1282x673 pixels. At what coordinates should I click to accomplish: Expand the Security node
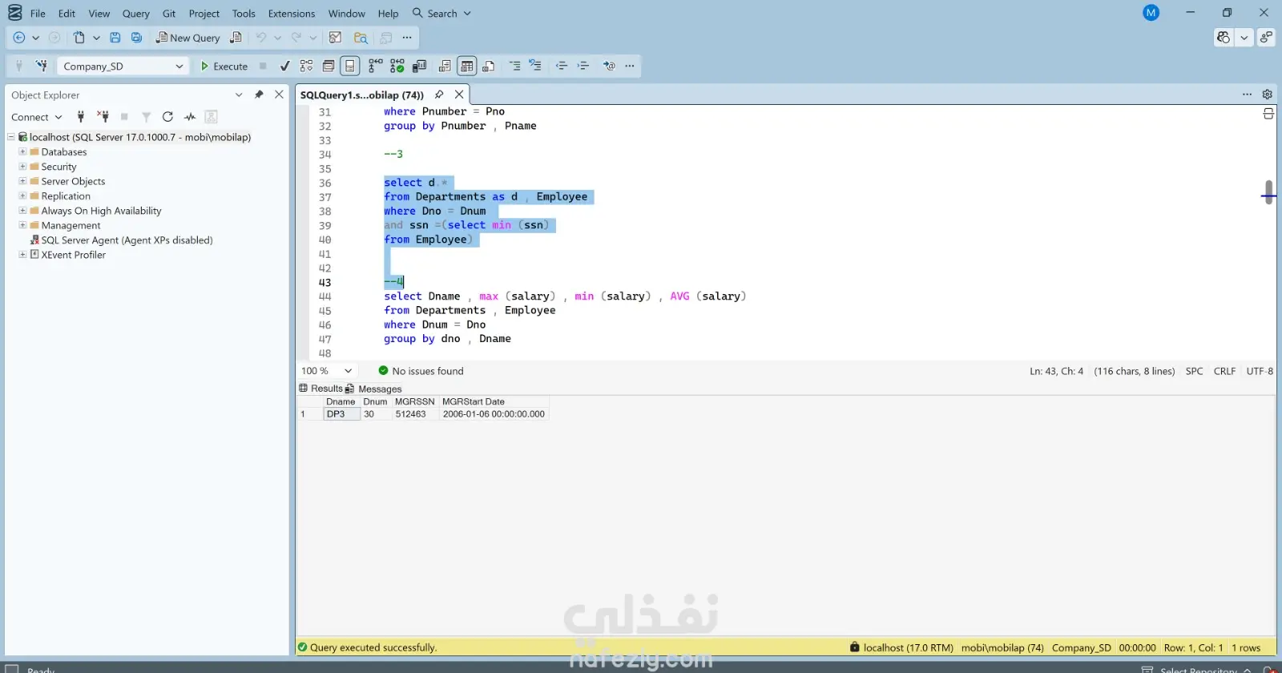[x=22, y=167]
